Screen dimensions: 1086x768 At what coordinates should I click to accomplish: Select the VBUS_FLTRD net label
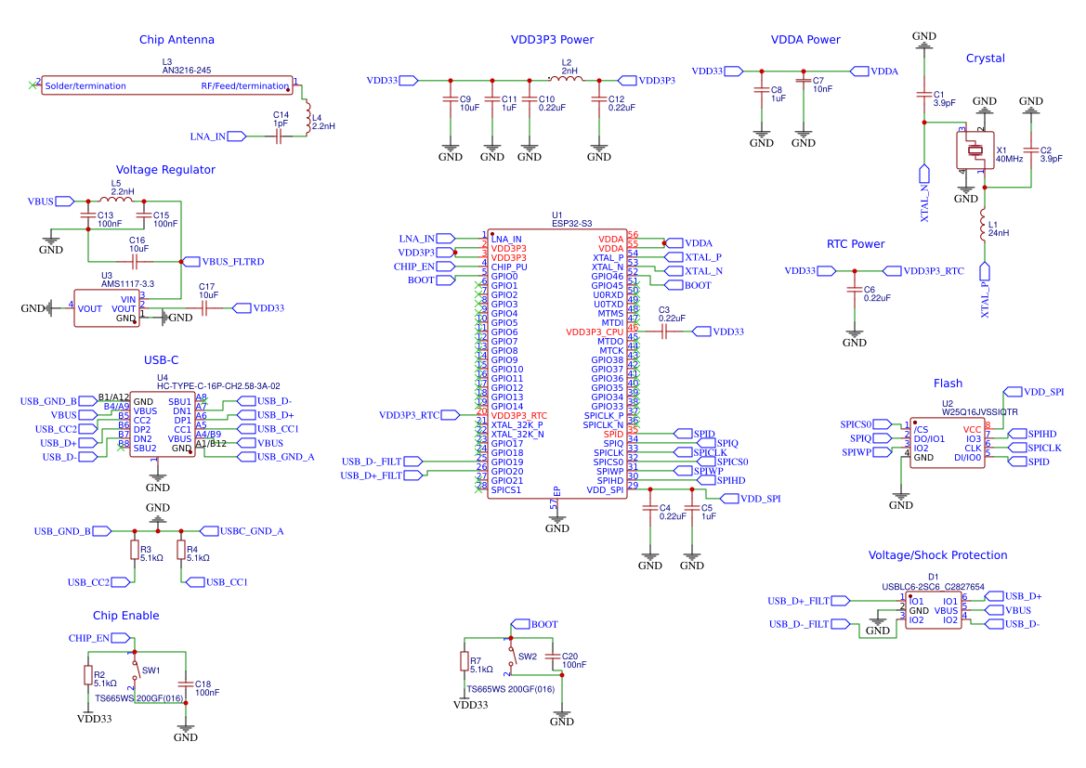coord(222,262)
